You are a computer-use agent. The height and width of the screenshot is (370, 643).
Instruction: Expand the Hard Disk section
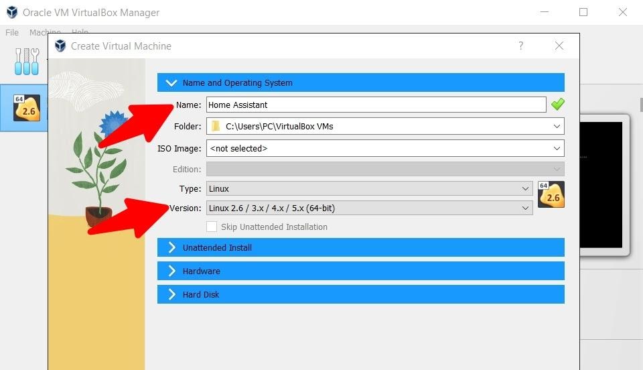coord(361,294)
